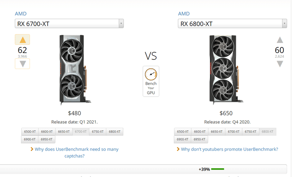Downvote the RX 6700-XT graphics card
294x177 pixels.
[22, 64]
